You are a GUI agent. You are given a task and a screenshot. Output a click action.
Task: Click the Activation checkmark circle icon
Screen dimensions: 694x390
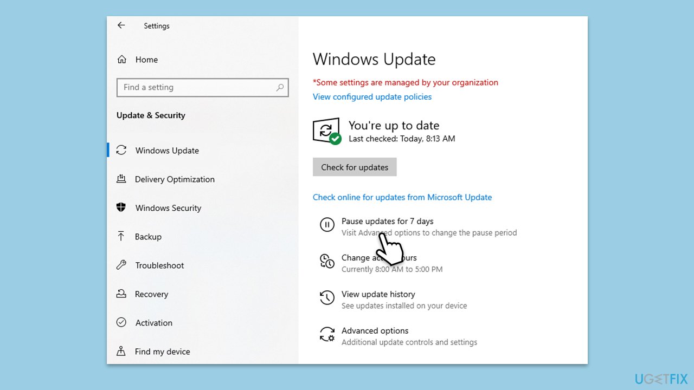(121, 323)
